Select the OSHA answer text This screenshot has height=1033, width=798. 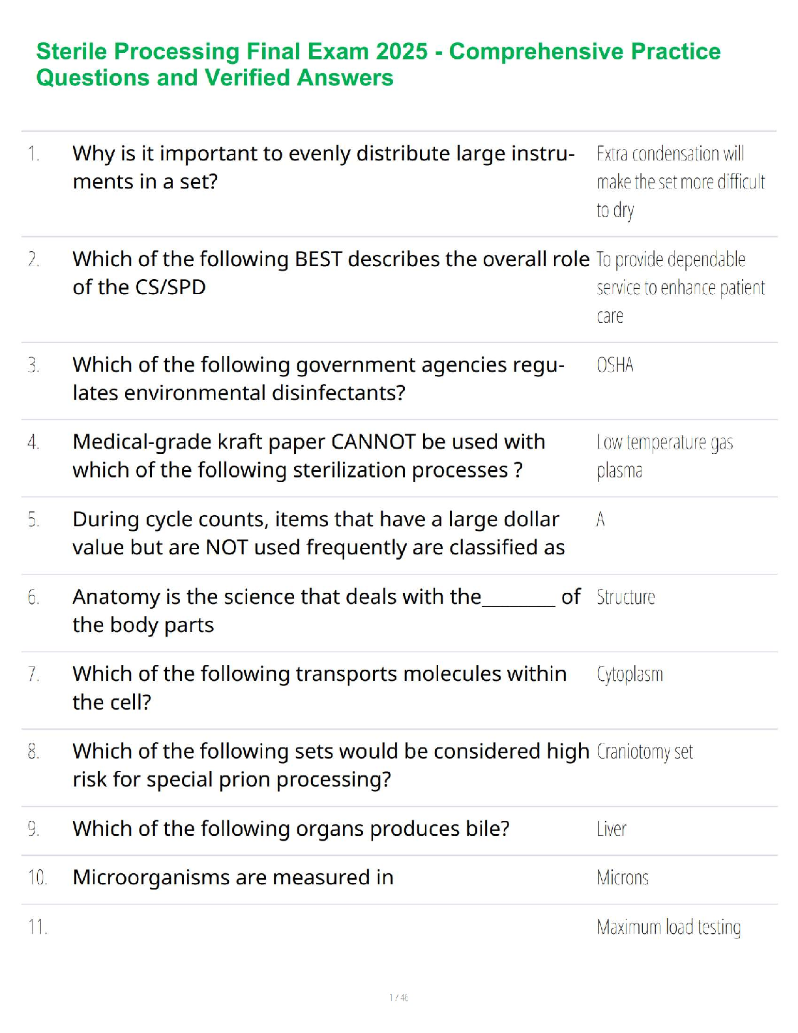point(615,365)
